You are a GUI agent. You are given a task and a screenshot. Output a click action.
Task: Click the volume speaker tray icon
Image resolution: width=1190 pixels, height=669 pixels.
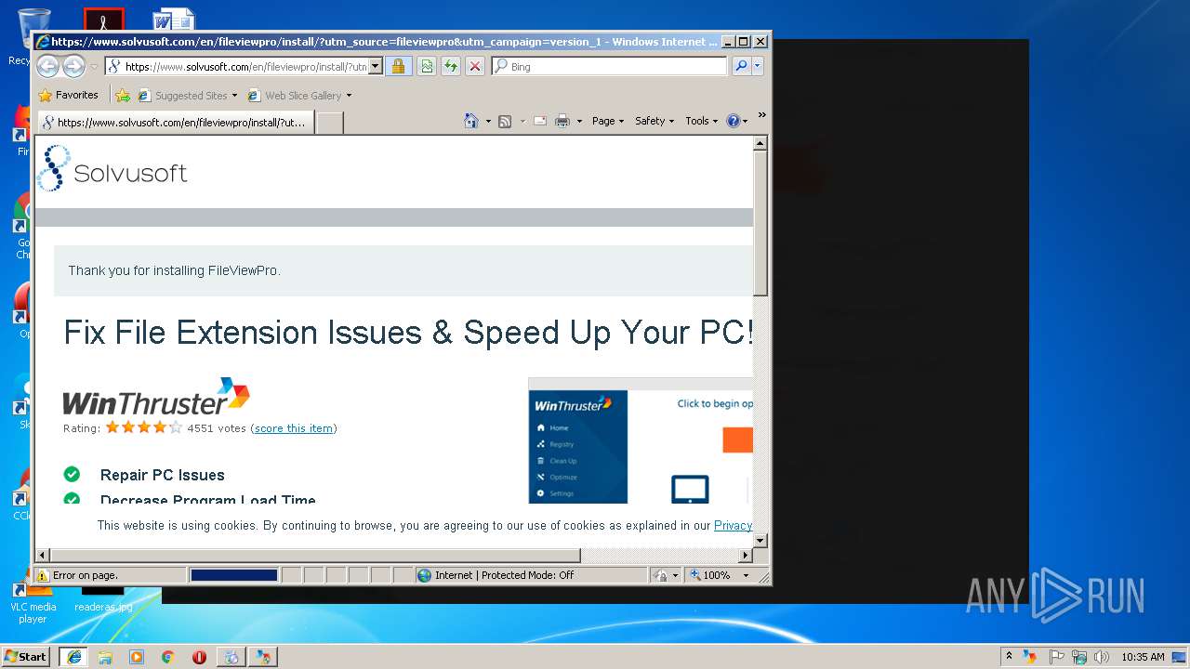click(1101, 656)
